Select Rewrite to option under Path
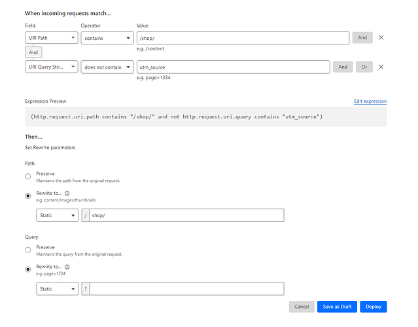This screenshot has width=418, height=327. tap(27, 194)
